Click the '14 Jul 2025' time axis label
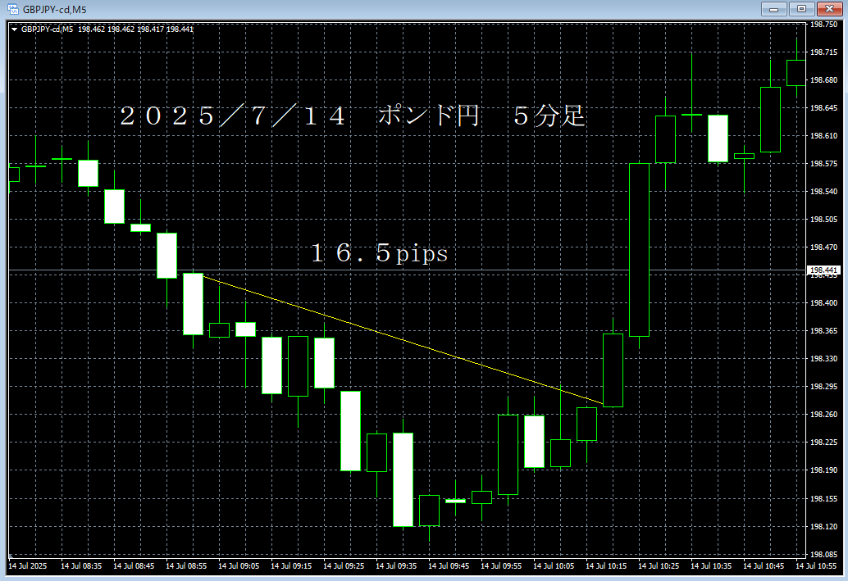 (28, 566)
